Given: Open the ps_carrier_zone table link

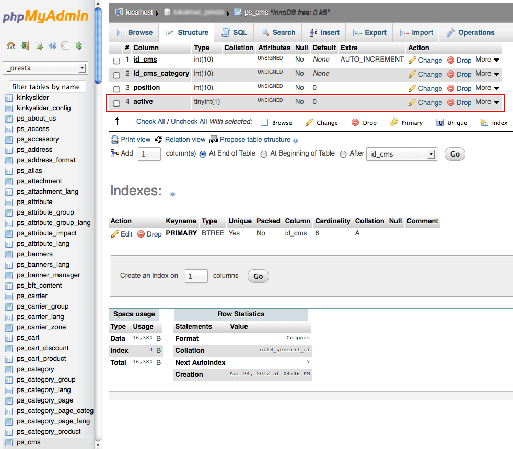Looking at the screenshot, I should click(41, 327).
